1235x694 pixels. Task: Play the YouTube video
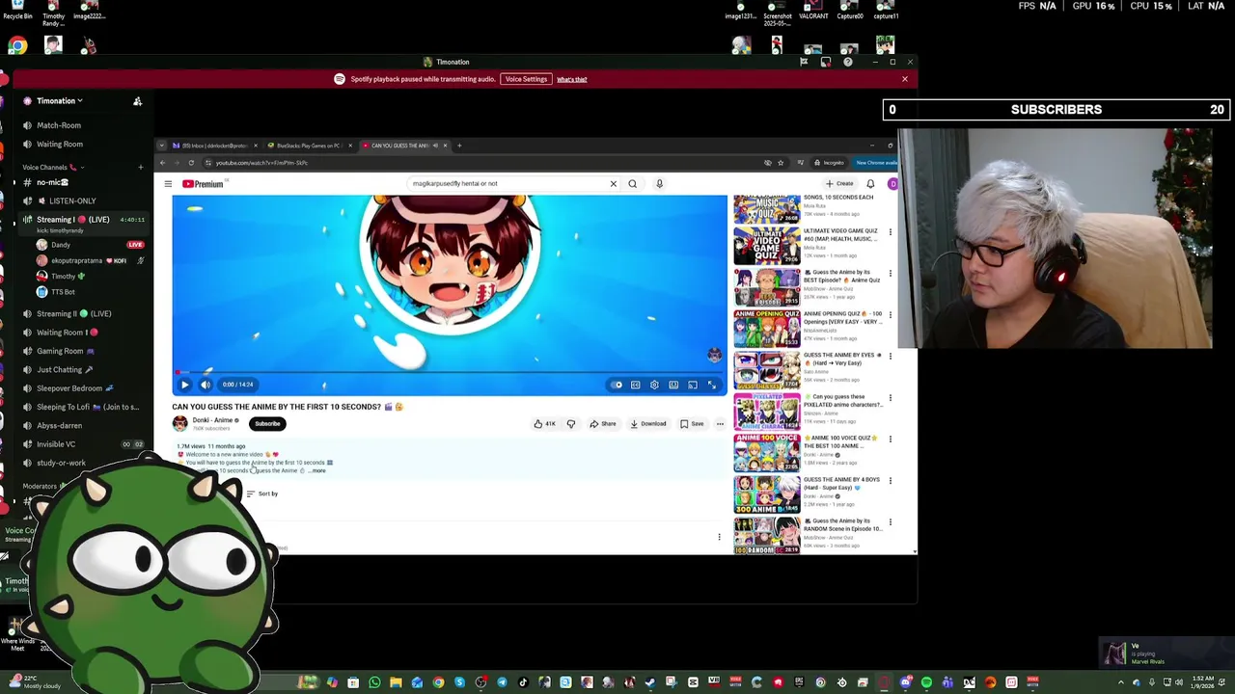pos(185,385)
